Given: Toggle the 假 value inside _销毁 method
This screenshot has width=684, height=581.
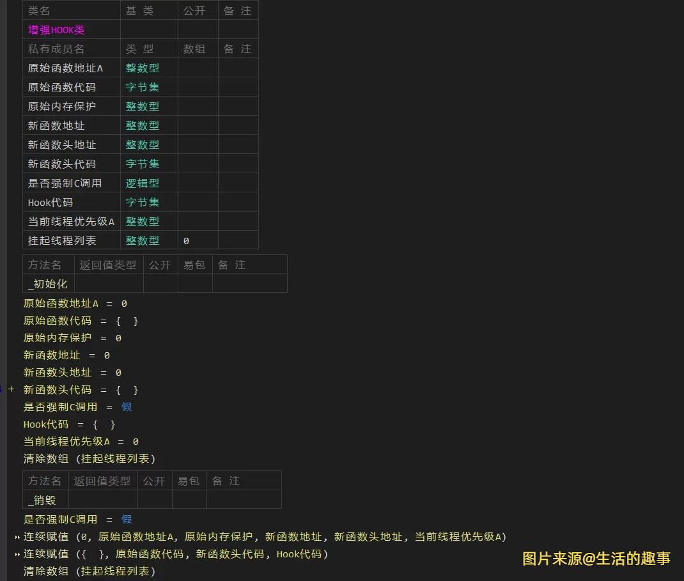Looking at the screenshot, I should click(127, 520).
